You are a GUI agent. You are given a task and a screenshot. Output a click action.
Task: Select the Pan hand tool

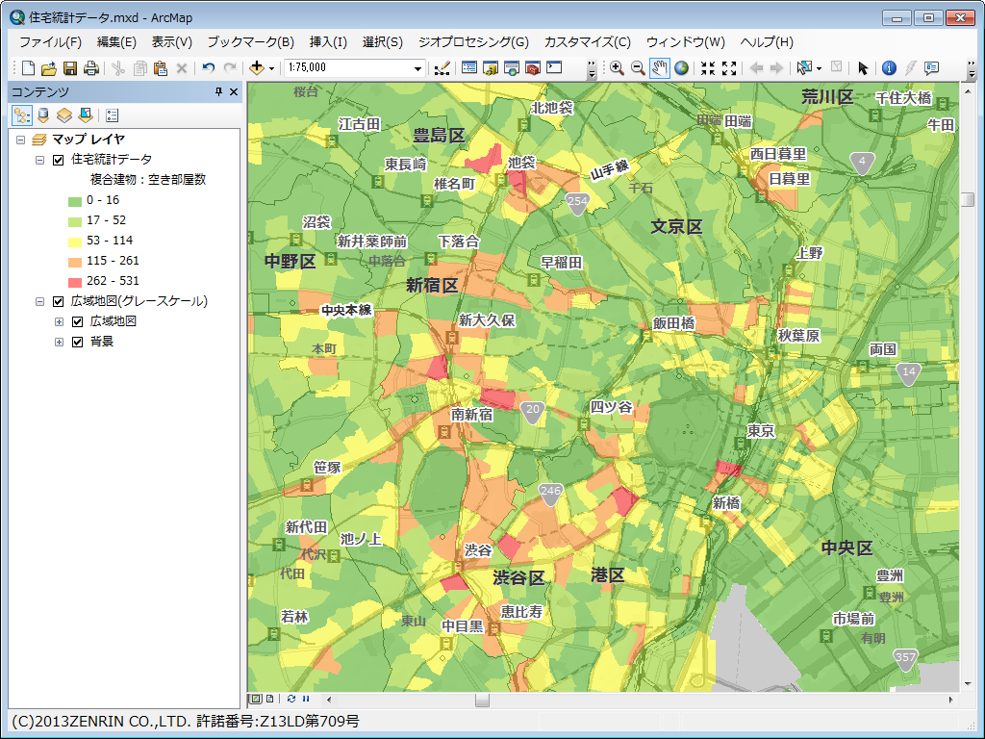(659, 68)
